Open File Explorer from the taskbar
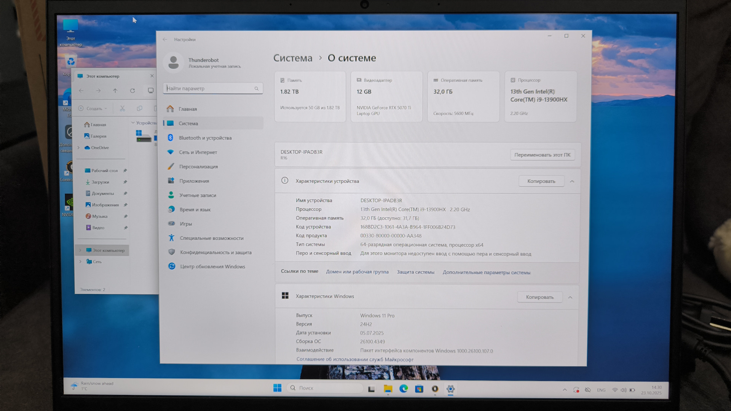The image size is (731, 411). (x=388, y=389)
